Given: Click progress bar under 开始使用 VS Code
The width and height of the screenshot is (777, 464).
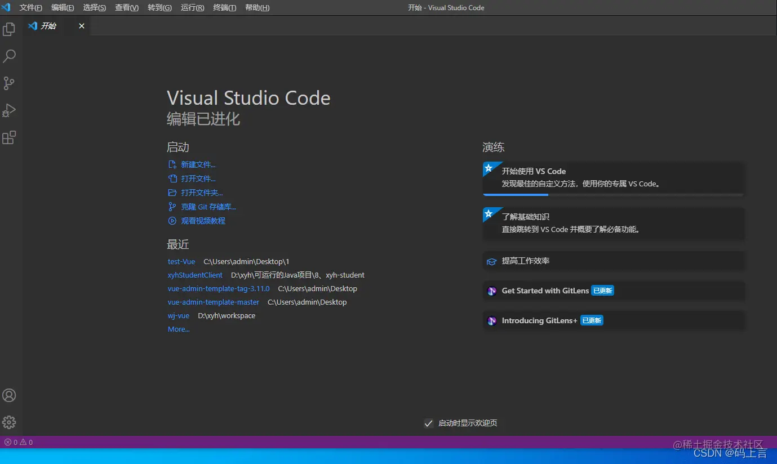Looking at the screenshot, I should point(614,195).
